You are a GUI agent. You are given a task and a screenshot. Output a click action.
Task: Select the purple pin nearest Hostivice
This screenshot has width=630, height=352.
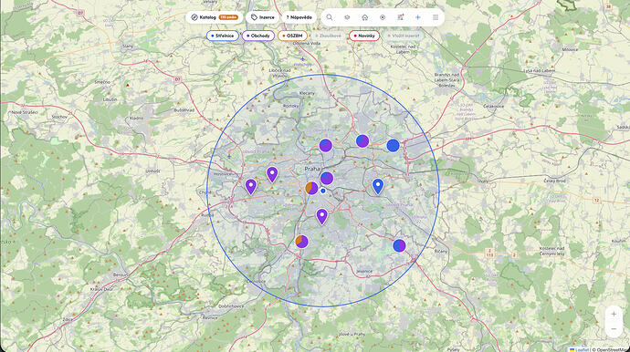251,187
